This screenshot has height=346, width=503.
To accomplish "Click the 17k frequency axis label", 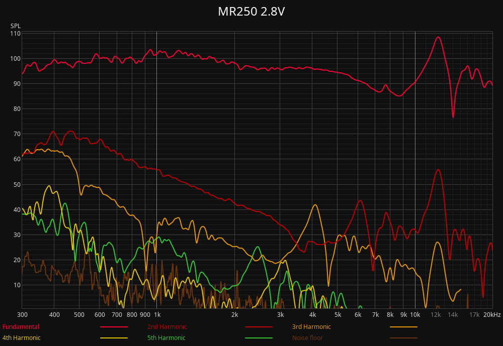I will pyautogui.click(x=474, y=314).
